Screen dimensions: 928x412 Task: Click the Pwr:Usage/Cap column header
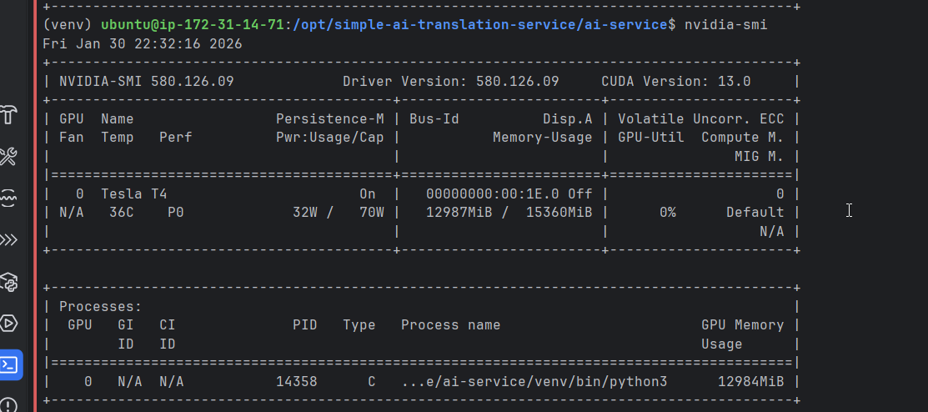click(x=329, y=138)
